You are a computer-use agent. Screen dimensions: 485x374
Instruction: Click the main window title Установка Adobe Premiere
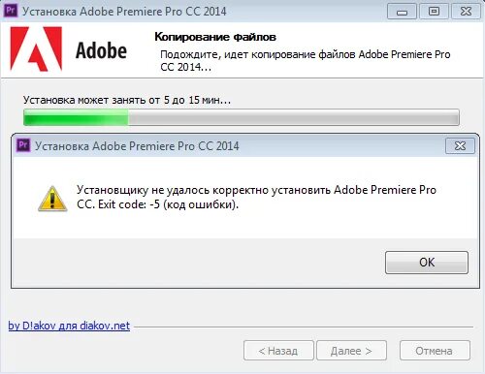[124, 12]
